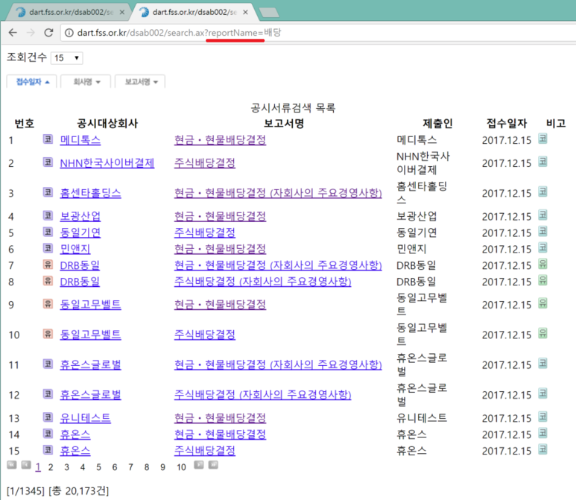Click the 공시대상회사 column header
This screenshot has height=500, width=576.
pyautogui.click(x=107, y=124)
